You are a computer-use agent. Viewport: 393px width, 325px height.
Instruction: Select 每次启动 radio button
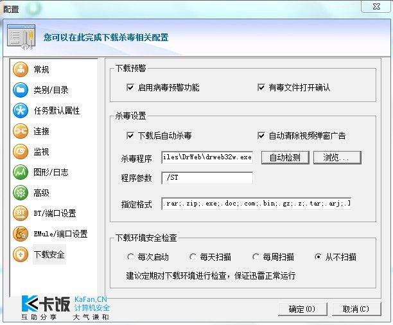pos(130,257)
